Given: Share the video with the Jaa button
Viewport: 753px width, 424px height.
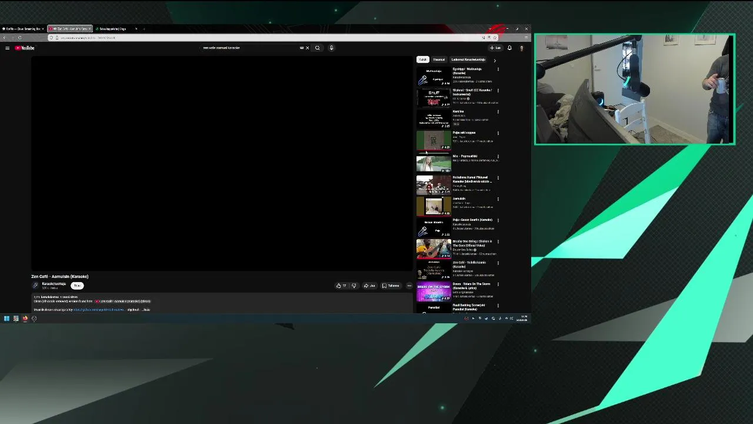Looking at the screenshot, I should pos(369,286).
